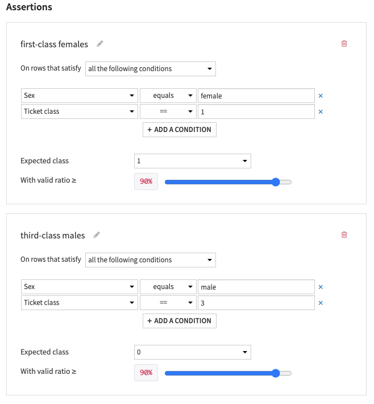Remove the Sex equals male condition
This screenshot has width=374, height=404.
click(321, 287)
